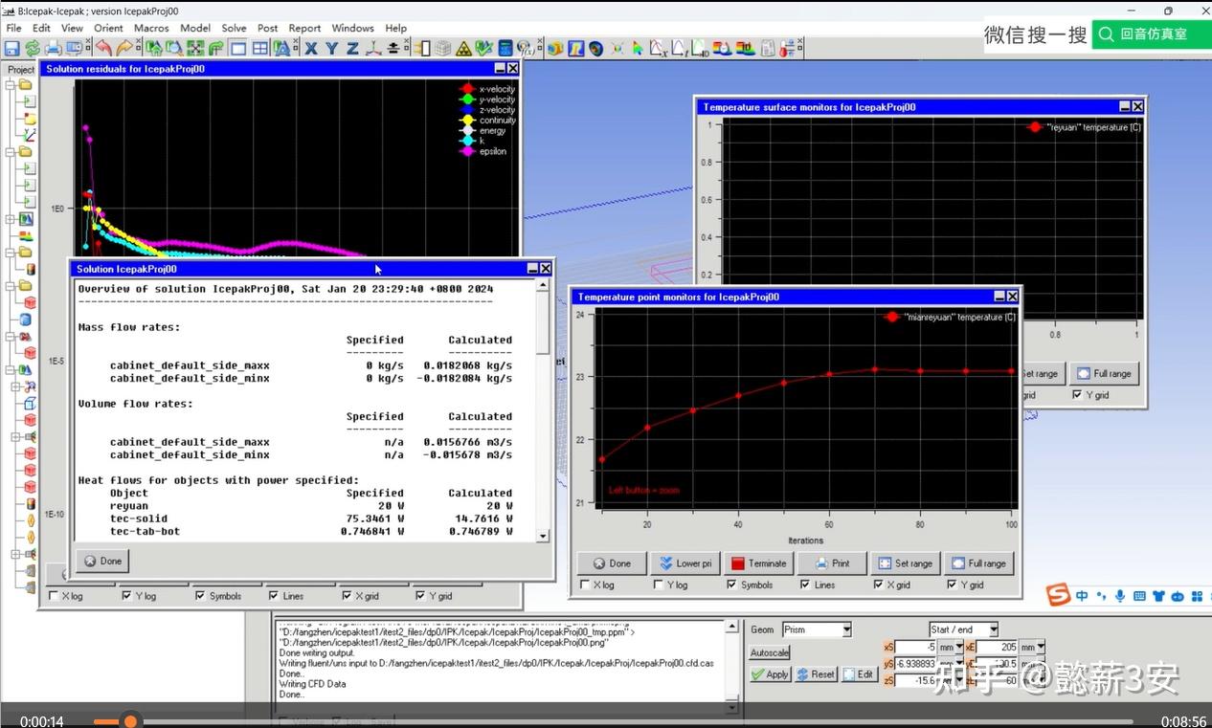
Task: Click the Undo arrow in the toolbar
Action: click(x=101, y=47)
